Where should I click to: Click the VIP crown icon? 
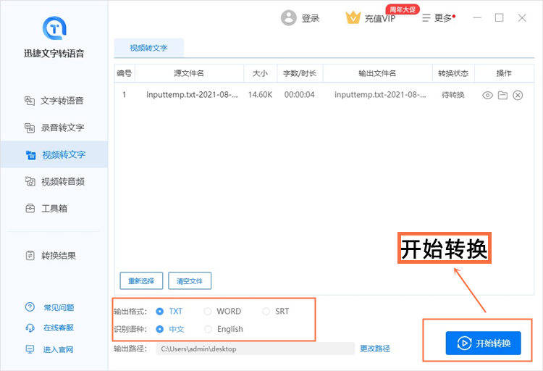tap(353, 18)
